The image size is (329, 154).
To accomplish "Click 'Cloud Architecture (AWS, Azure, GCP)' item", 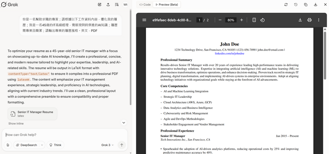I will [x=188, y=103].
